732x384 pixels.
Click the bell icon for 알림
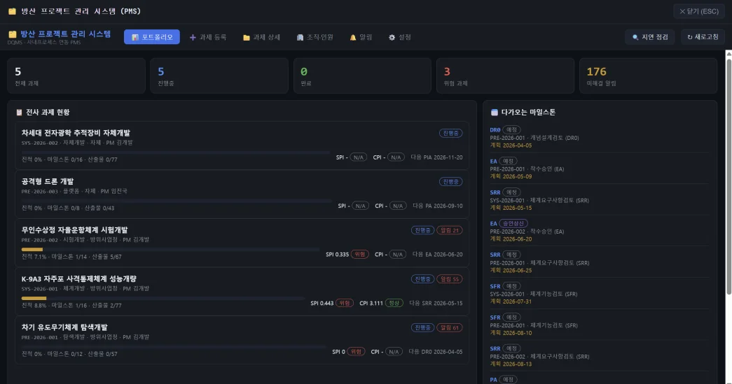tap(353, 37)
